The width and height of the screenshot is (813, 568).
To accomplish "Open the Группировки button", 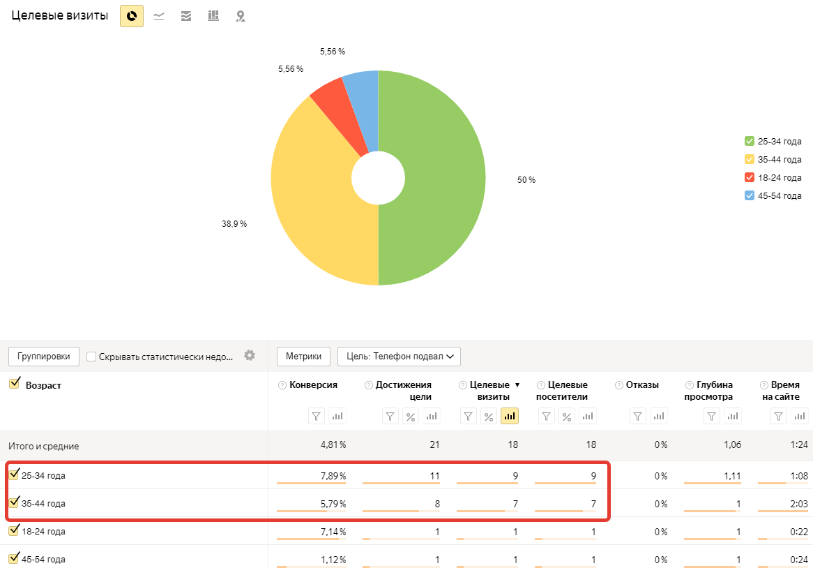I will pos(43,357).
